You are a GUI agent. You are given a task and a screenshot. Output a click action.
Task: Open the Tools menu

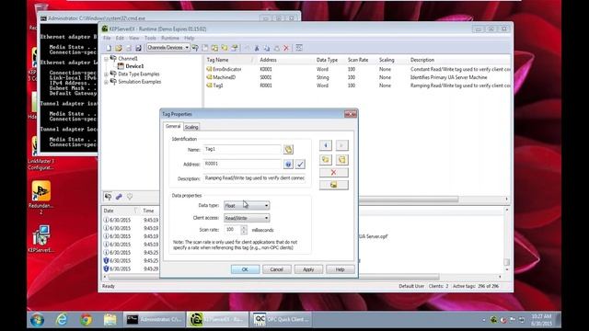click(150, 39)
